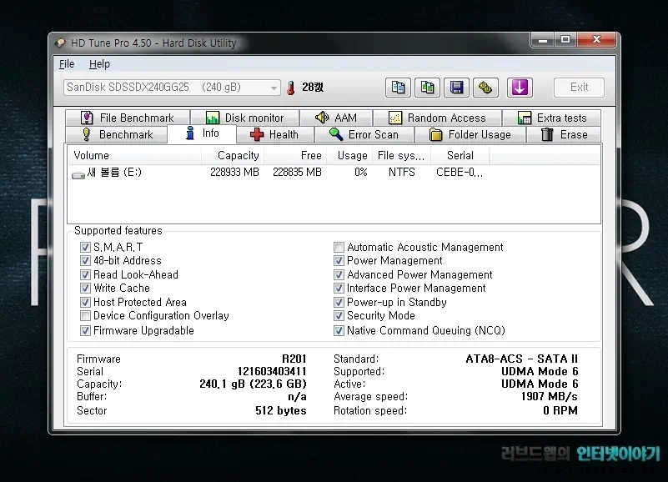
Task: Switch to the Health tab
Action: (x=275, y=133)
